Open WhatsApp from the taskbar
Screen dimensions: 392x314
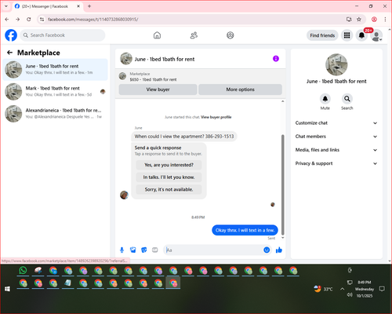tap(23, 270)
